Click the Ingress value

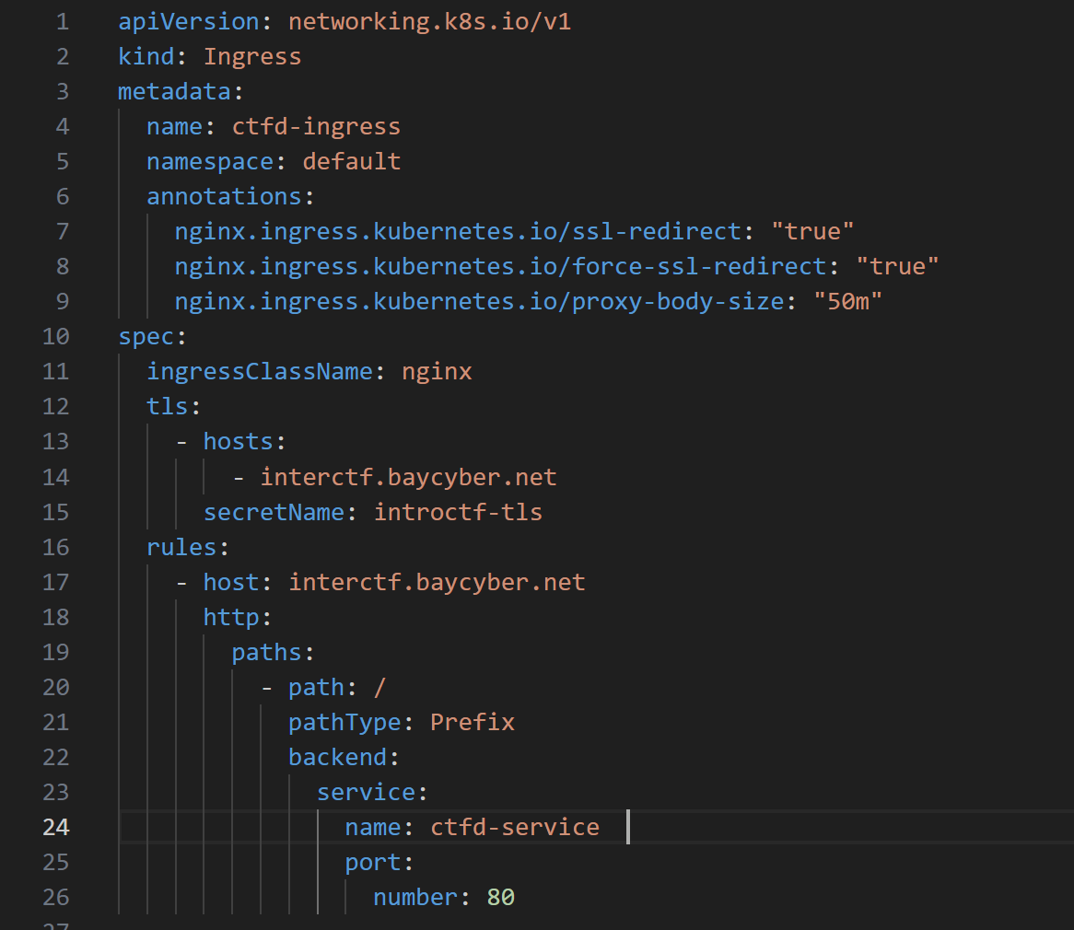(252, 57)
